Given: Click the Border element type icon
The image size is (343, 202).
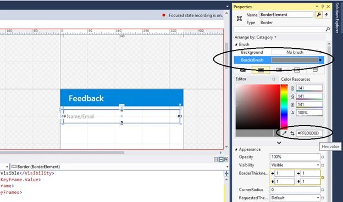Looking at the screenshot, I should (x=239, y=19).
